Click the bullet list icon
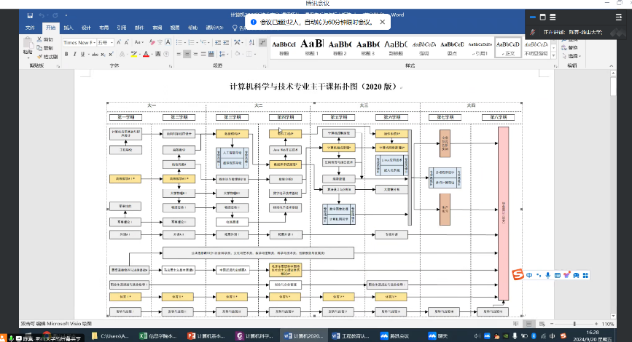 pos(179,42)
